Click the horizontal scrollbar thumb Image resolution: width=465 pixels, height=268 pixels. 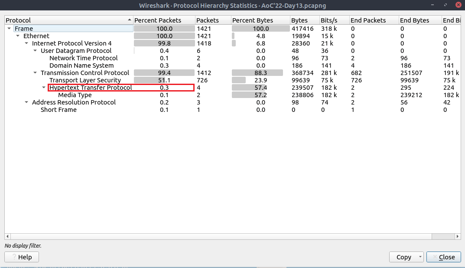pyautogui.click(x=221, y=236)
